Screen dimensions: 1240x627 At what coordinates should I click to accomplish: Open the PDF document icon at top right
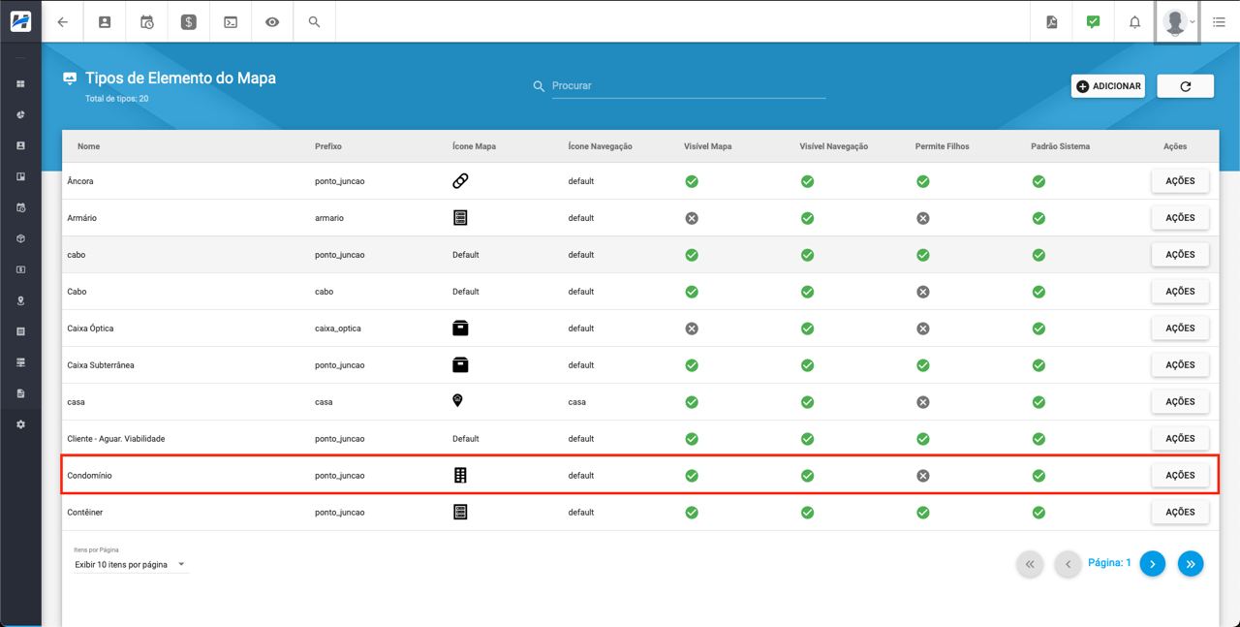(x=1051, y=21)
